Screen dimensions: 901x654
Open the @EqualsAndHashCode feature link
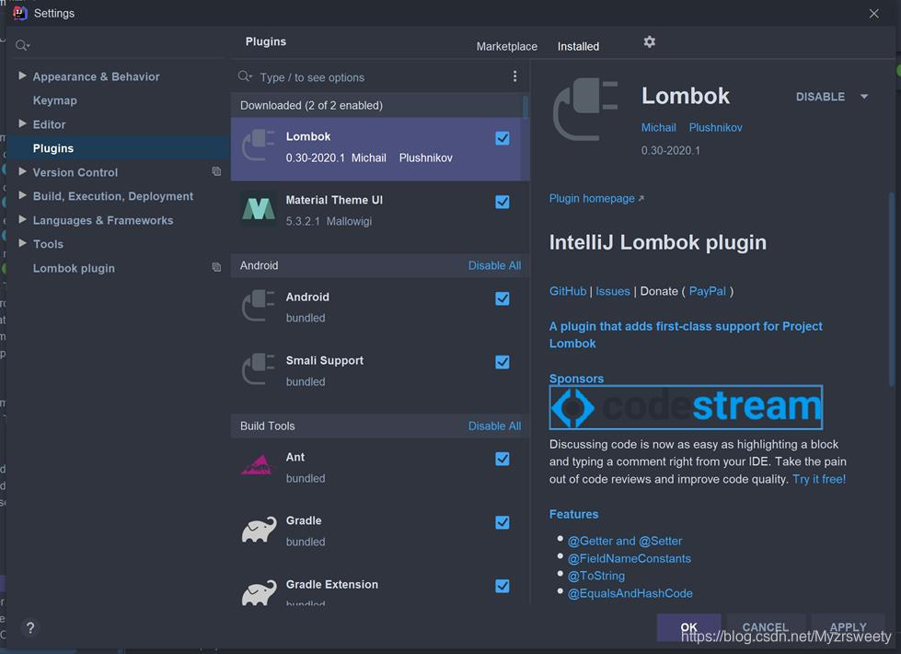tap(630, 593)
